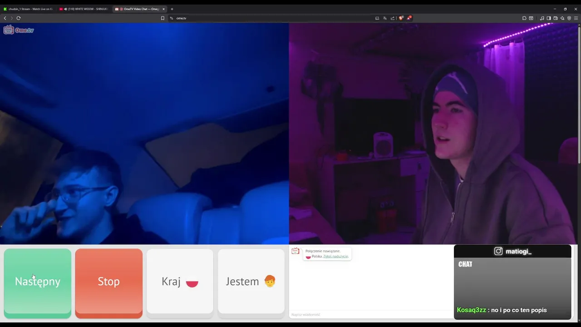Open the translate page icon
Screen dimensions: 581x327
pos(384,18)
